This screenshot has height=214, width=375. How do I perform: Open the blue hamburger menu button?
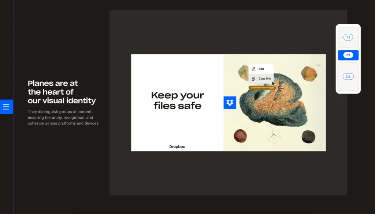click(7, 107)
